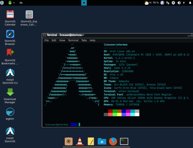Click the 'OS: Arch Linux x86_64' line

(x=119, y=51)
